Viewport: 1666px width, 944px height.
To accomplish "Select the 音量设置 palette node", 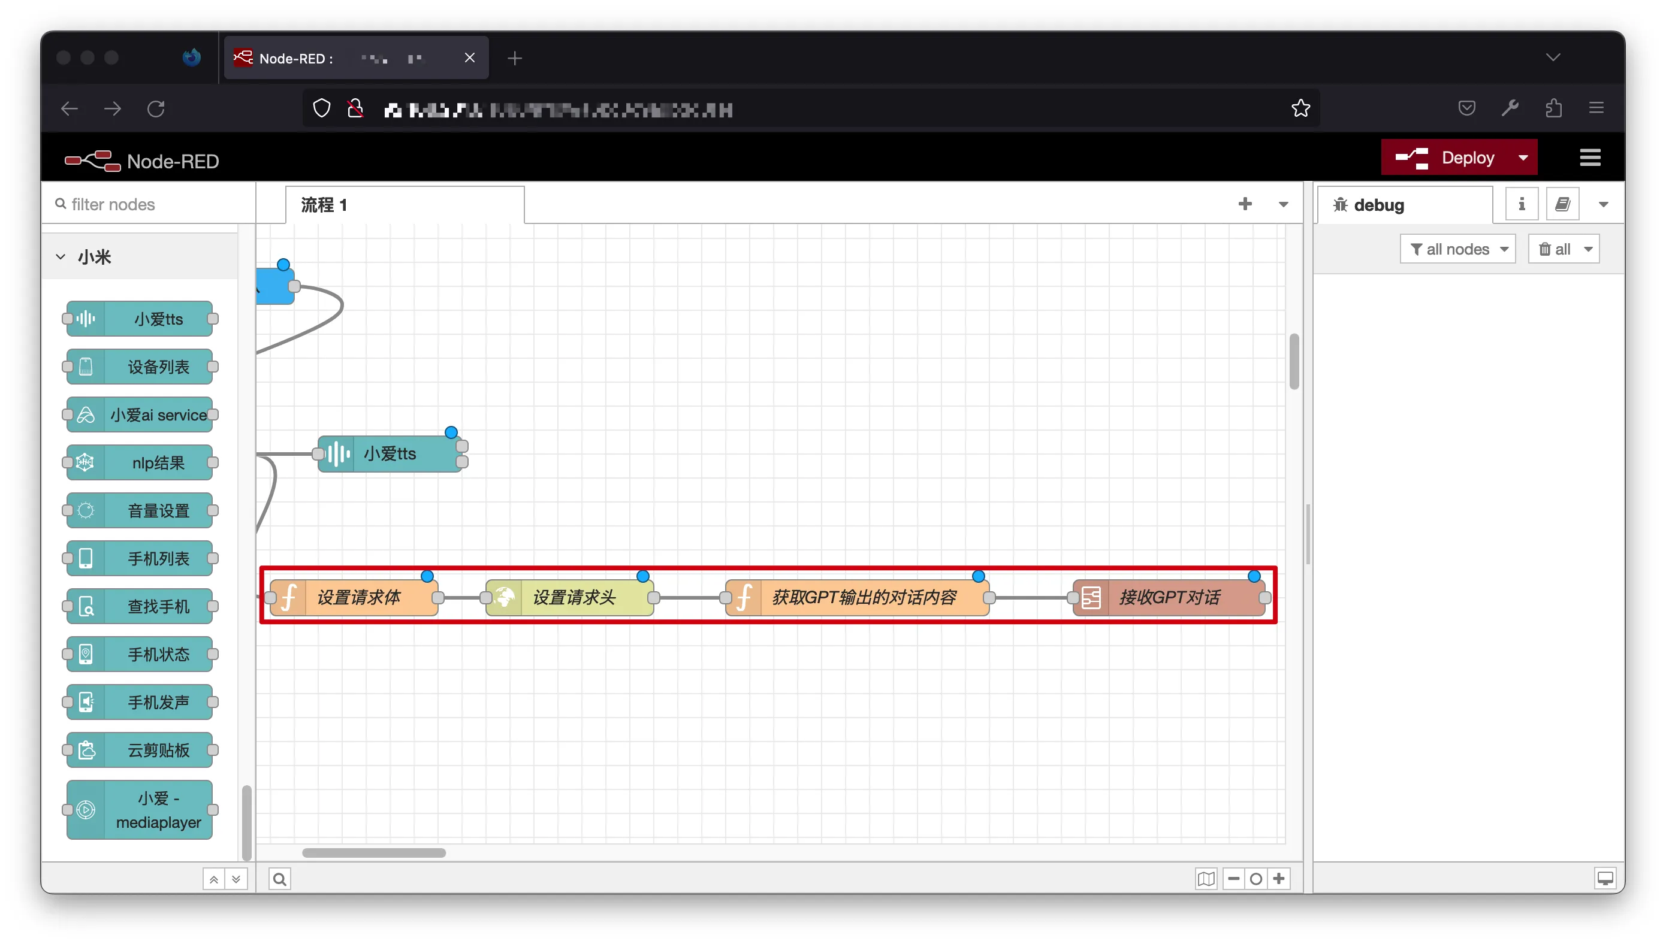I will point(140,510).
